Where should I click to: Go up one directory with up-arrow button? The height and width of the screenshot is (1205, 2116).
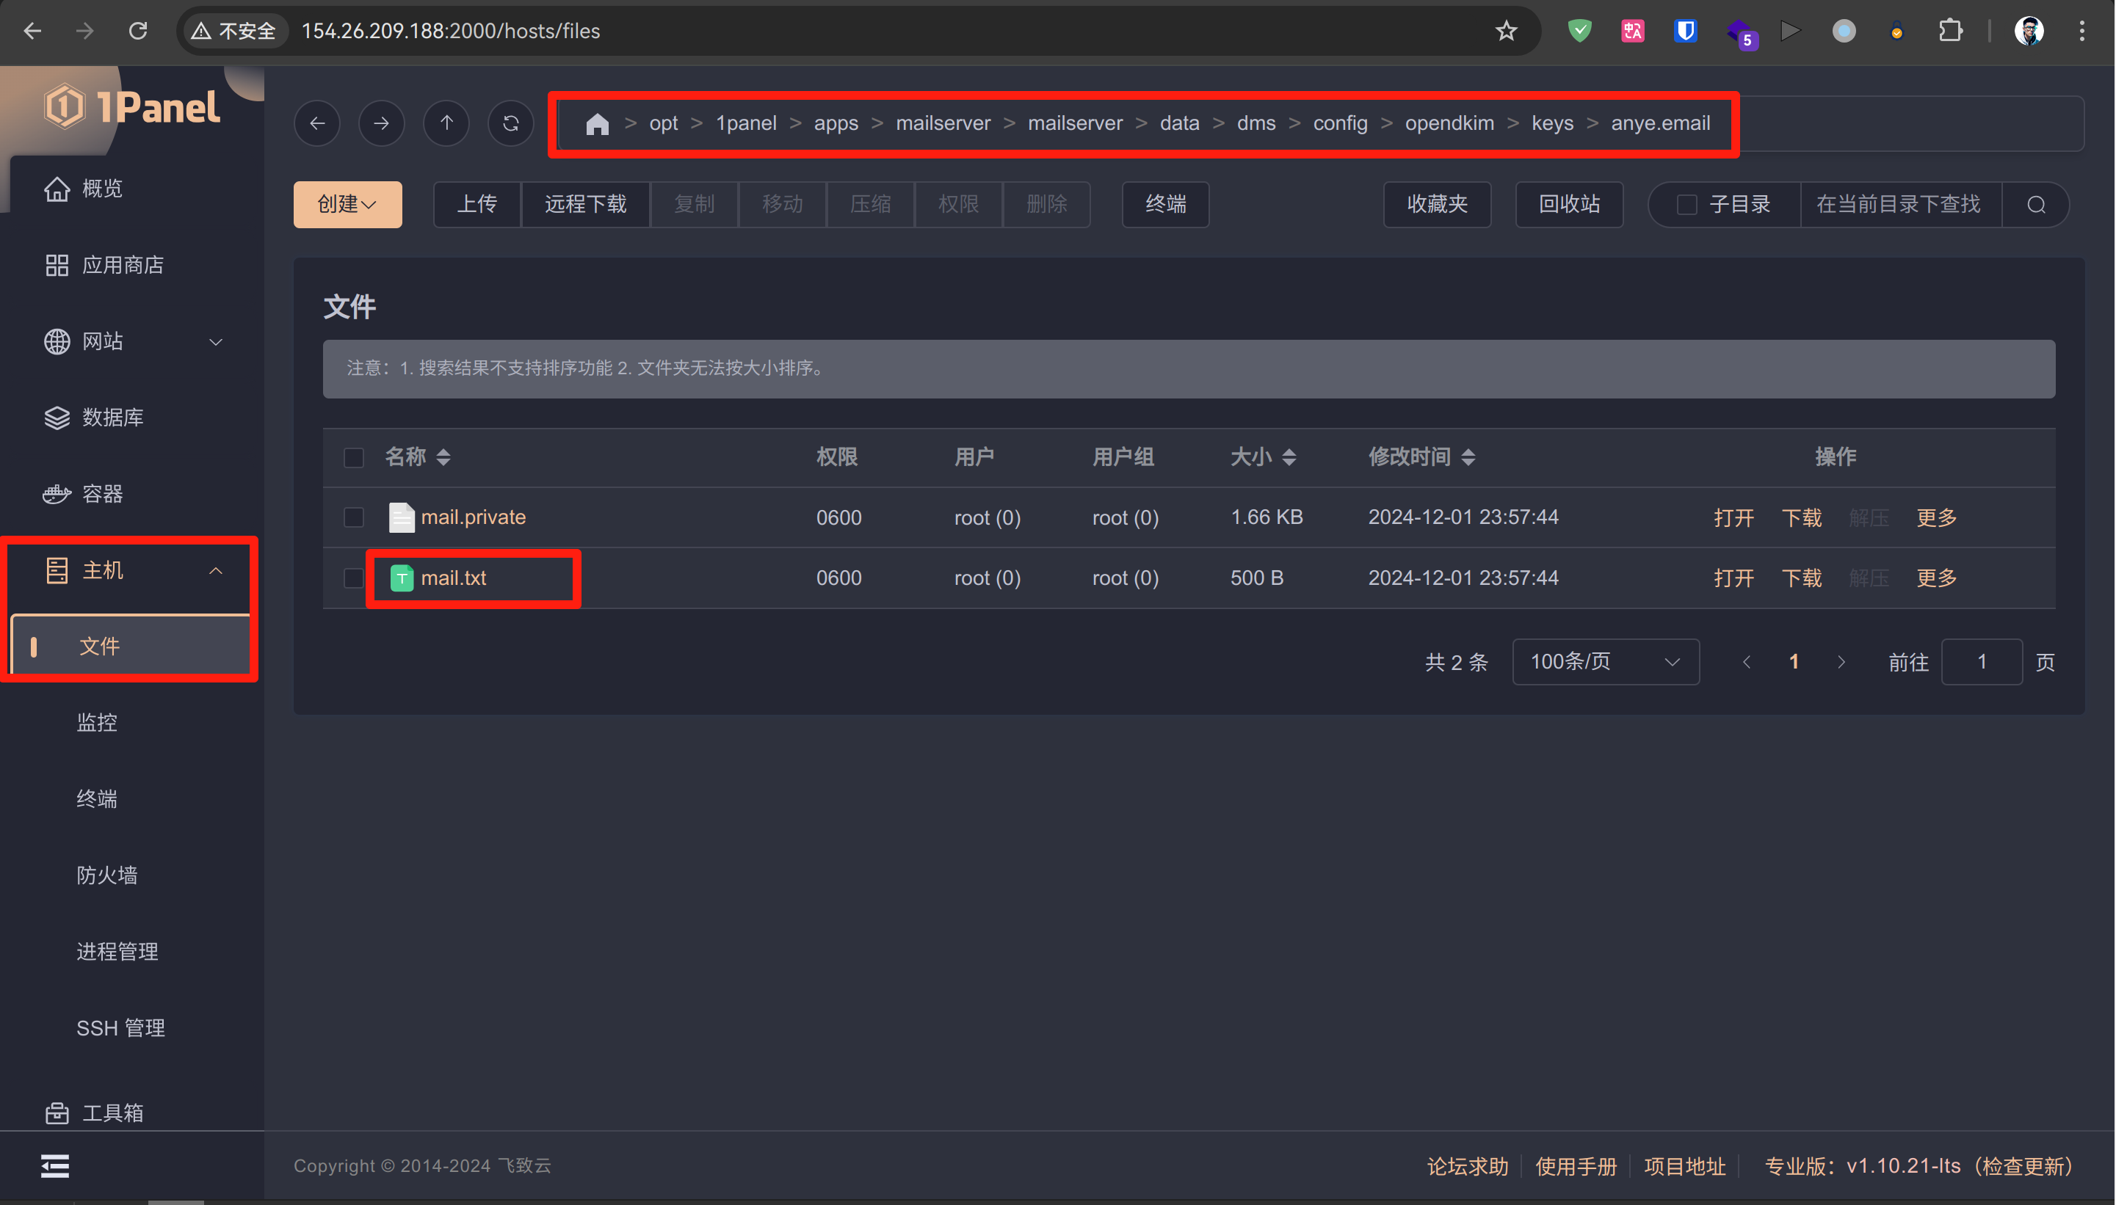point(446,123)
